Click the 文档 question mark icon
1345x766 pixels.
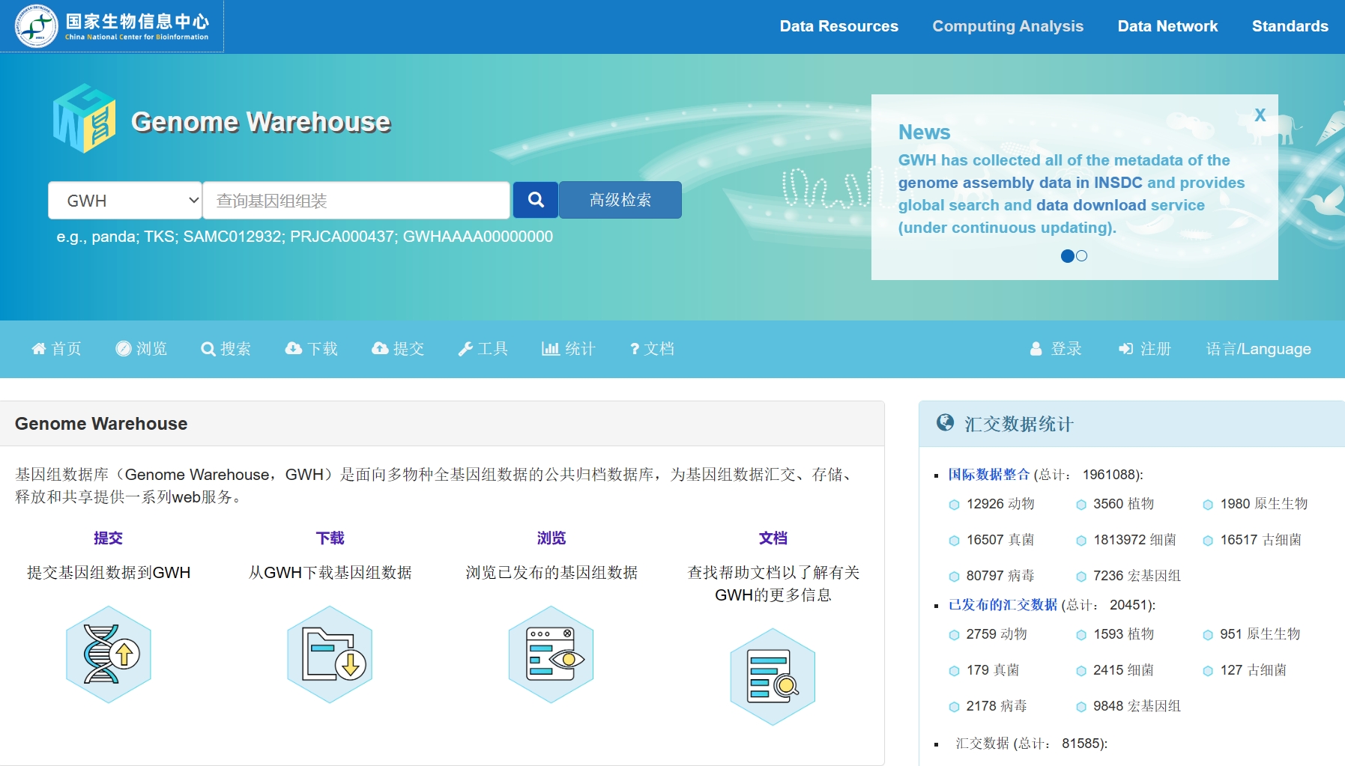(x=635, y=349)
